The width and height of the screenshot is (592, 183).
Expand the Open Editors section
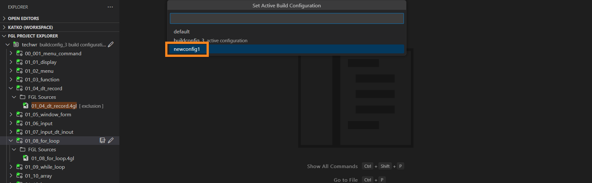pyautogui.click(x=4, y=18)
